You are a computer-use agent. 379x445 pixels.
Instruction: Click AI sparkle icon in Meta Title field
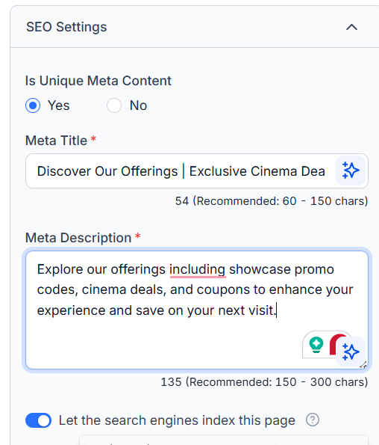click(x=351, y=171)
